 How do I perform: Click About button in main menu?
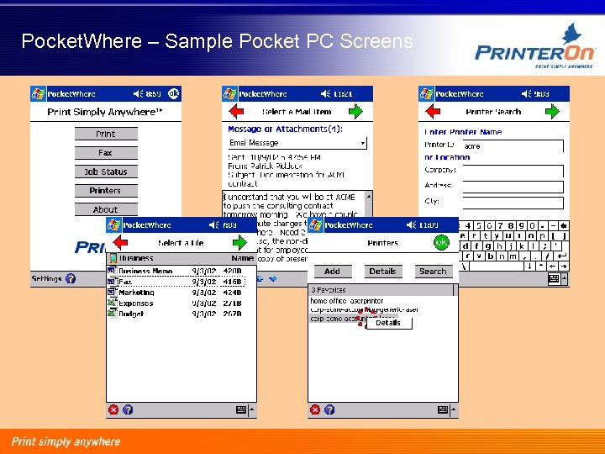[x=106, y=209]
